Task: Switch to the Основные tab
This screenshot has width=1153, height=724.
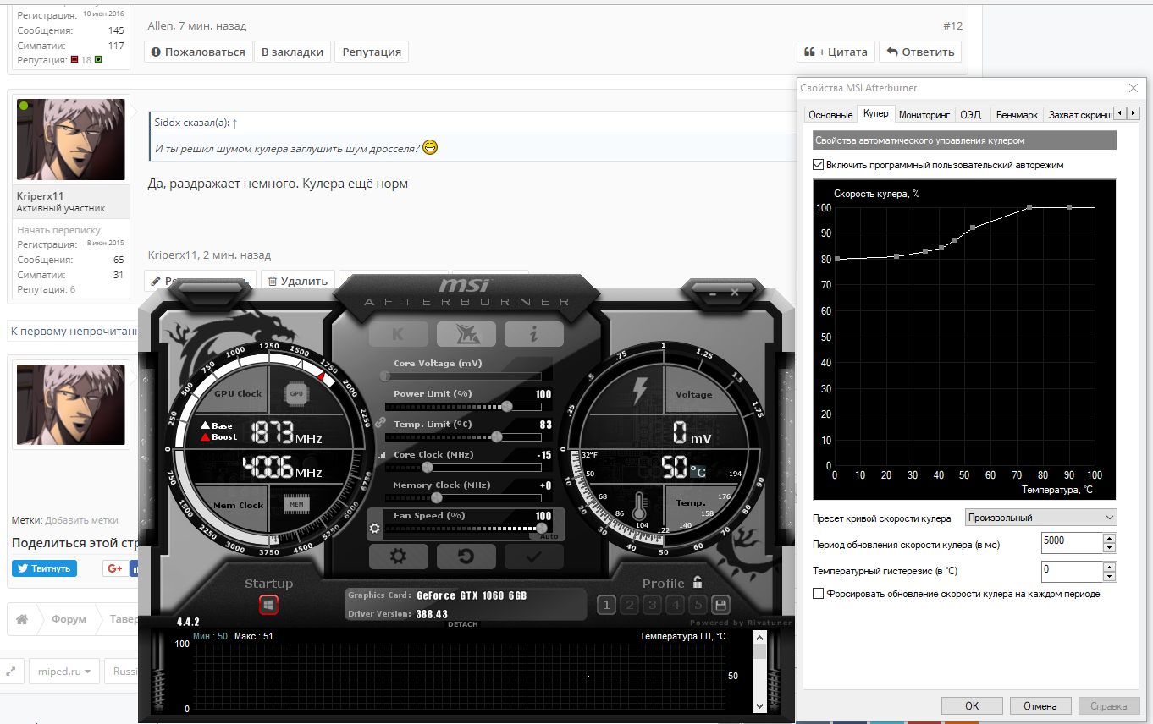Action: 830,115
